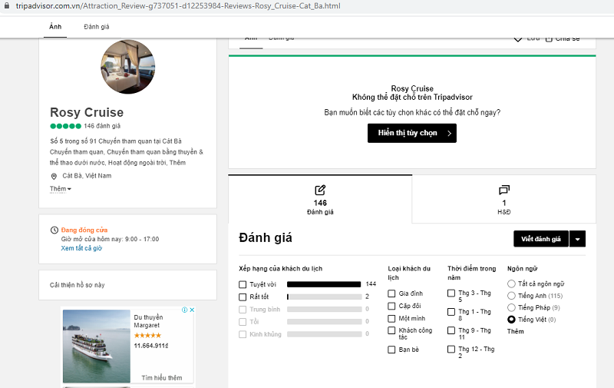The width and height of the screenshot is (614, 388).
Task: Click the Margaret cruise ship ad image
Action: (x=97, y=346)
